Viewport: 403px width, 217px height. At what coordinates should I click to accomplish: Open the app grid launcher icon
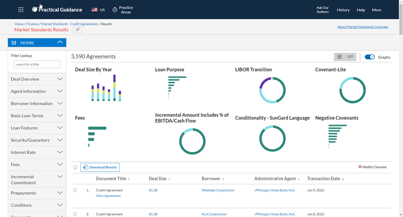[21, 10]
